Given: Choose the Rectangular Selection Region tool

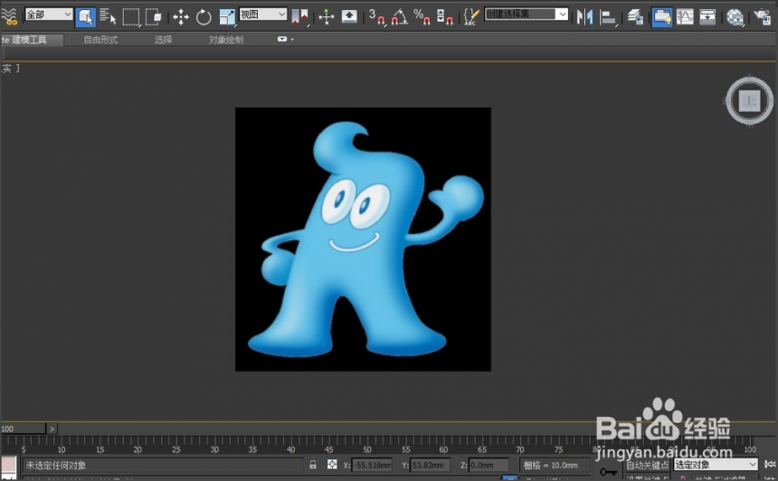Looking at the screenshot, I should (131, 17).
